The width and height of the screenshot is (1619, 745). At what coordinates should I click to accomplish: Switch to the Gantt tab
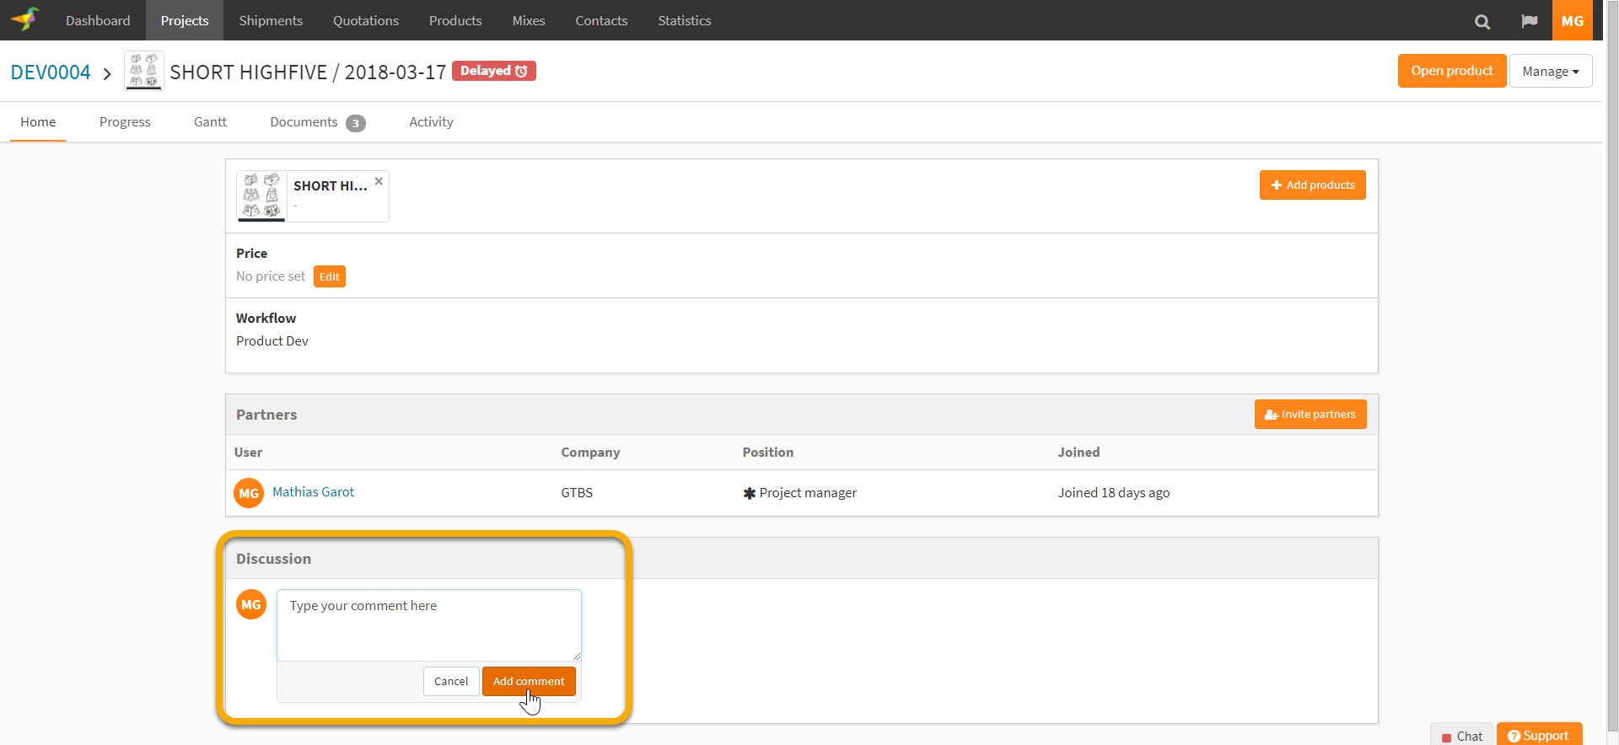pyautogui.click(x=210, y=122)
